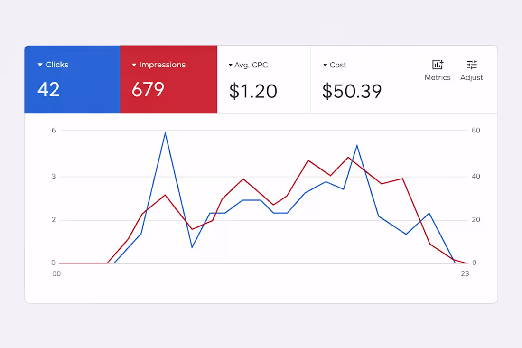522x348 pixels.
Task: Click the 6 left axis label
Action: (54, 131)
